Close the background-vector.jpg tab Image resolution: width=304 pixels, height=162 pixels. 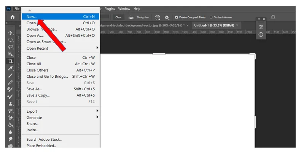(188, 25)
